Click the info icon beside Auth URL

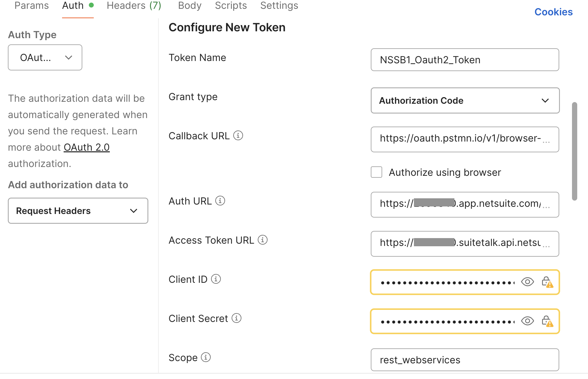[x=220, y=201]
